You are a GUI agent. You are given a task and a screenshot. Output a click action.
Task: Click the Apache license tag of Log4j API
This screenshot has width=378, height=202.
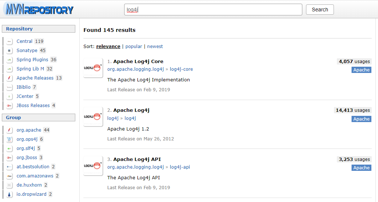coord(361,168)
